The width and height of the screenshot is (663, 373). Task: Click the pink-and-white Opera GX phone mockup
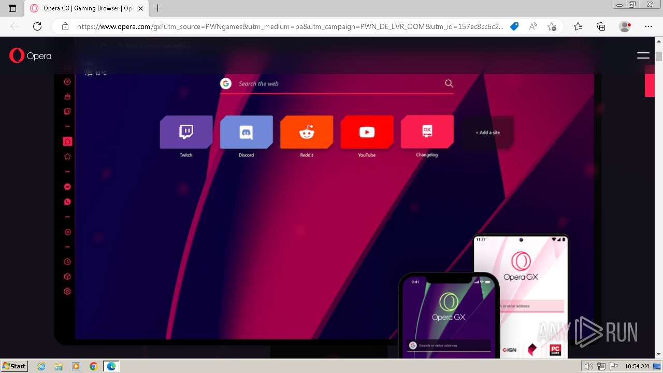tap(521, 296)
